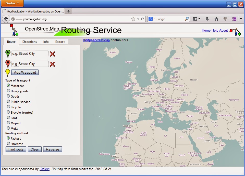Follow the Oxilion sponsor link
The image size is (245, 176).
[44, 169]
